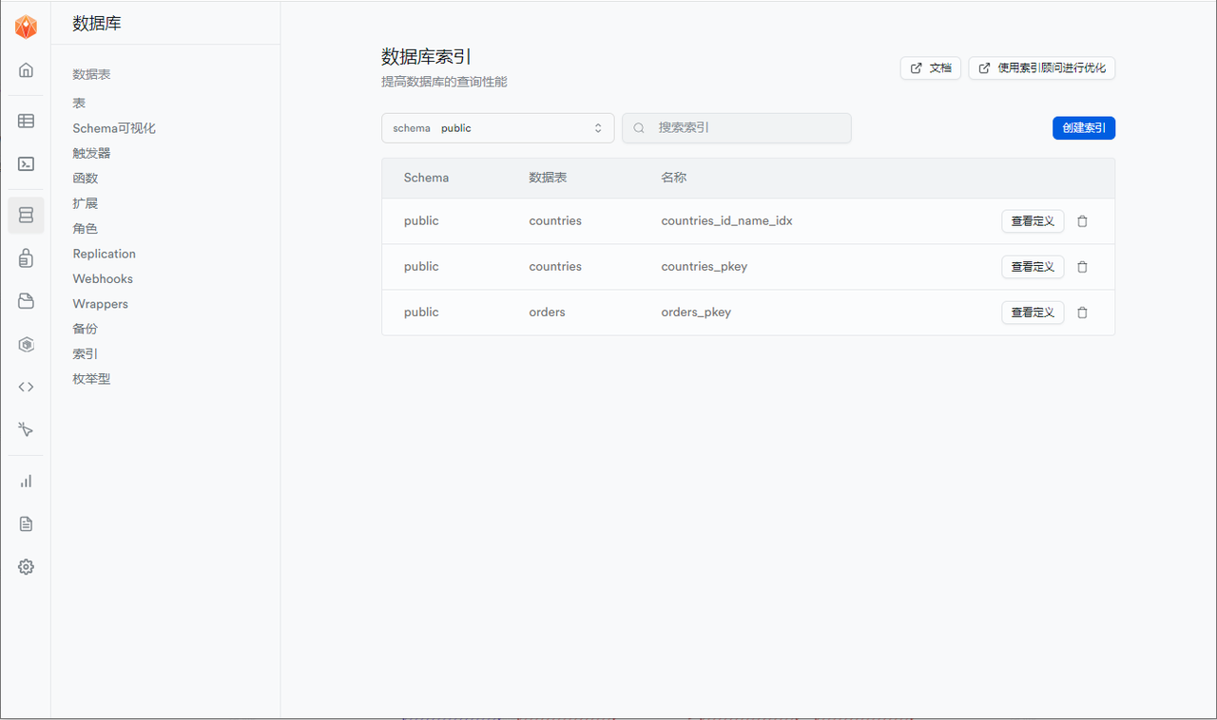The height and width of the screenshot is (720, 1217).
Task: Open the Storage section from the icon sidebar
Action: [26, 301]
